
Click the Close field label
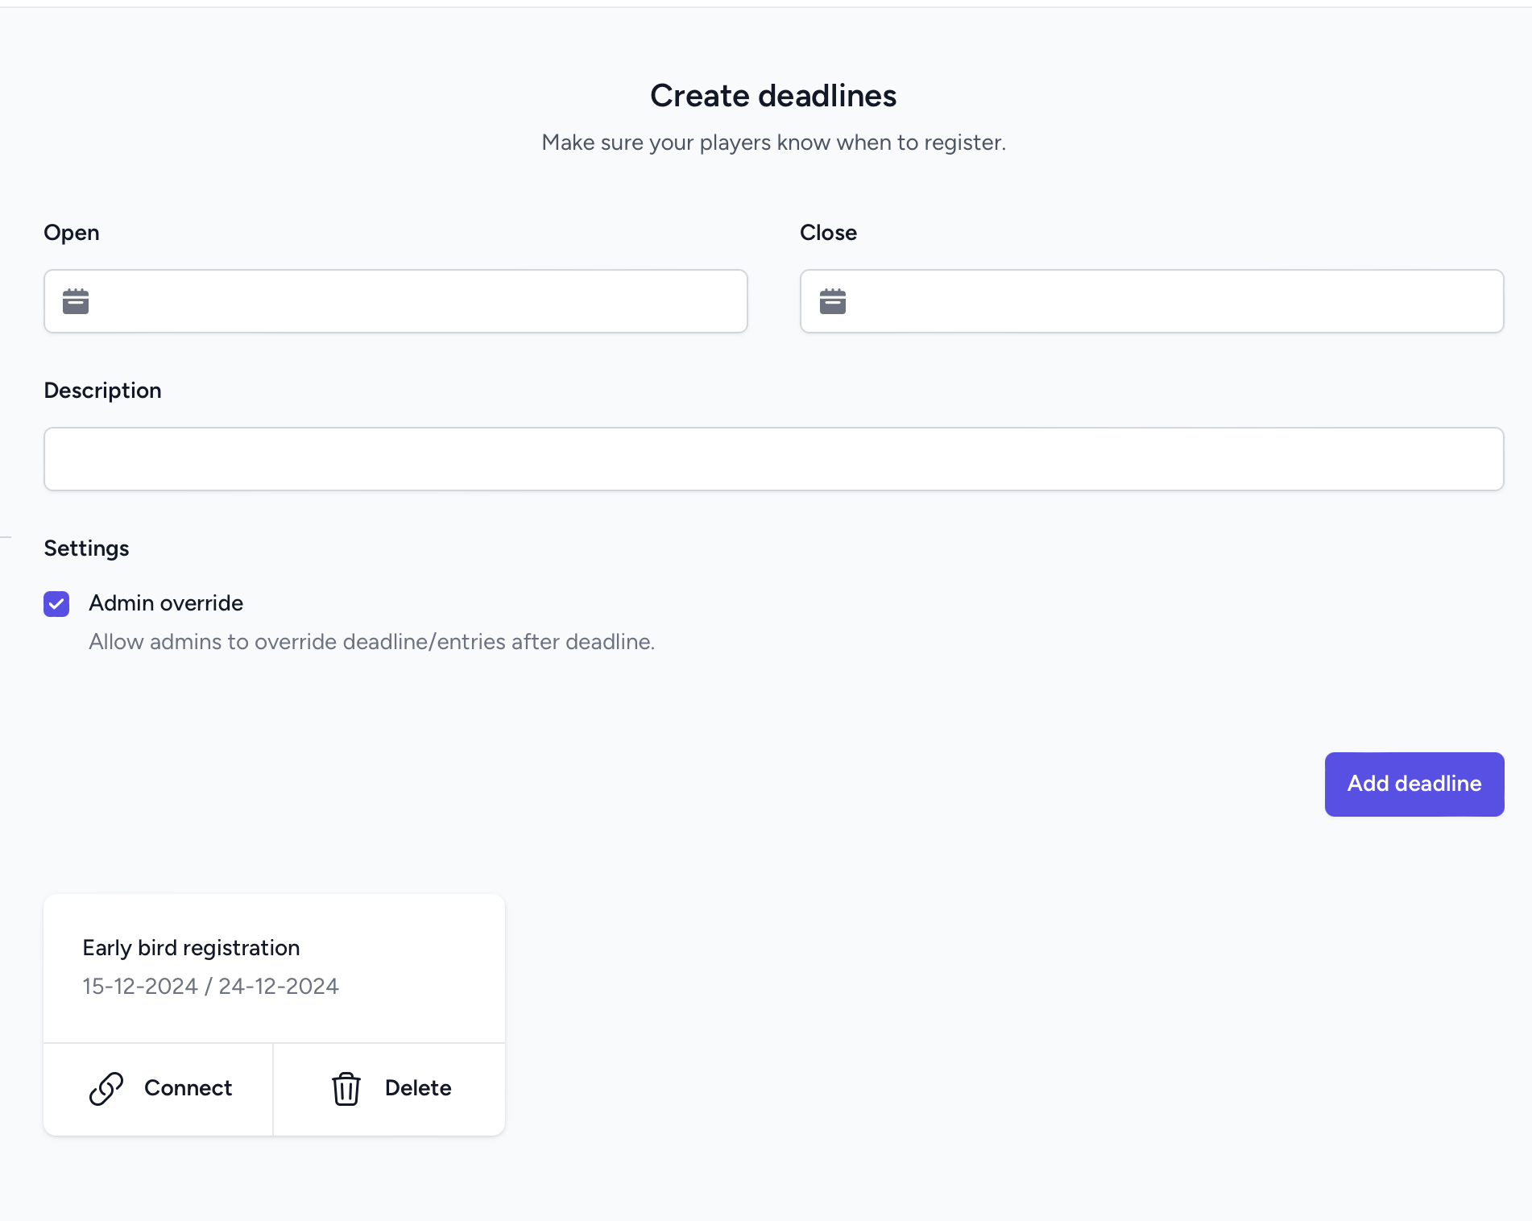(828, 233)
